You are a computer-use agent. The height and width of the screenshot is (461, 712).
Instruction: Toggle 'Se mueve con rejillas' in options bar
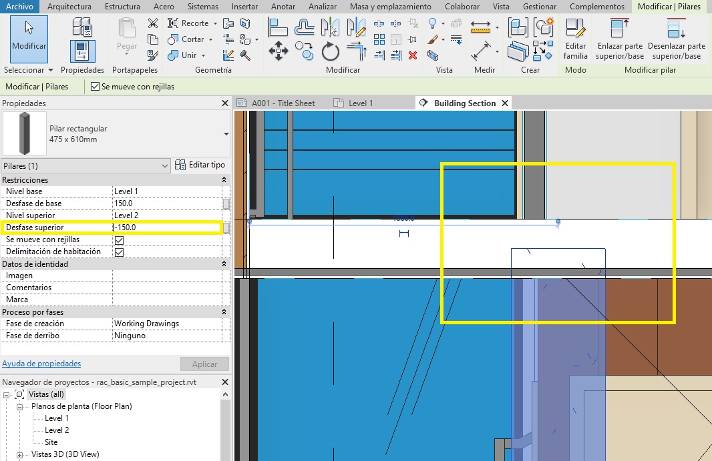(96, 87)
